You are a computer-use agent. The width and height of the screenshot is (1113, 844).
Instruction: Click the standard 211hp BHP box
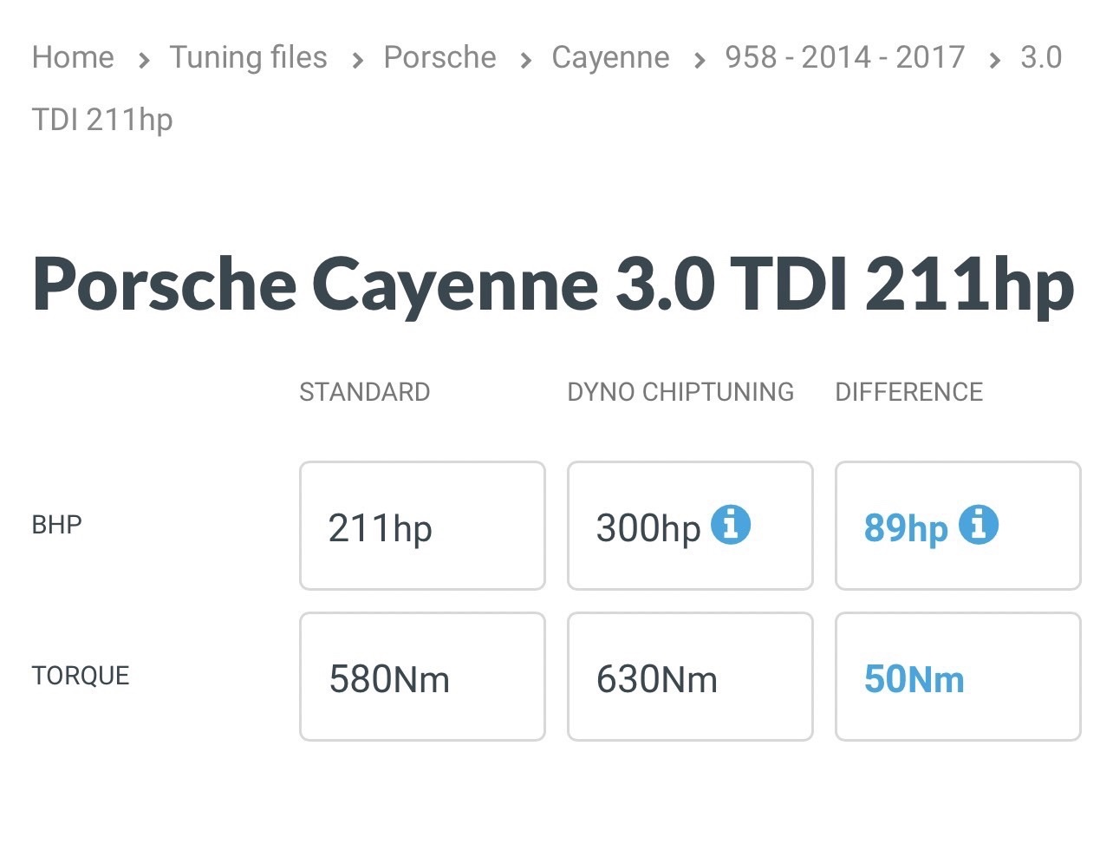pos(422,527)
